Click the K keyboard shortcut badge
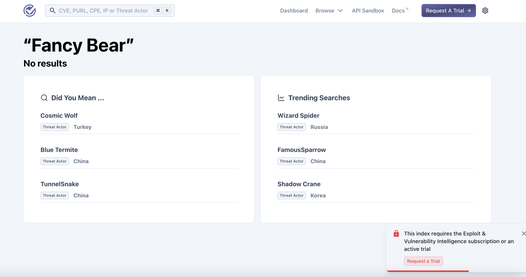The image size is (526, 277). (167, 11)
